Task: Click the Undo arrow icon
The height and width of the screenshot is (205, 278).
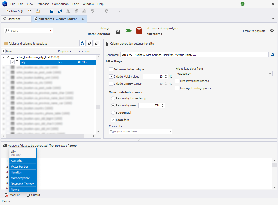Action: 93,11
